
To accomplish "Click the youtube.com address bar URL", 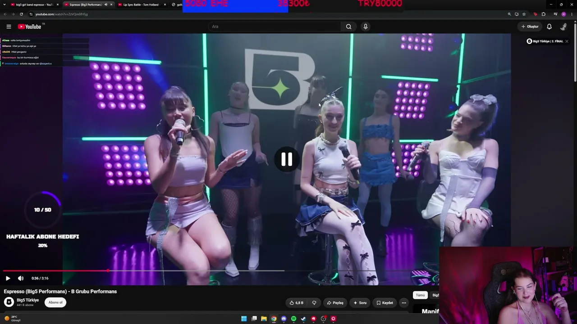I will (61, 14).
